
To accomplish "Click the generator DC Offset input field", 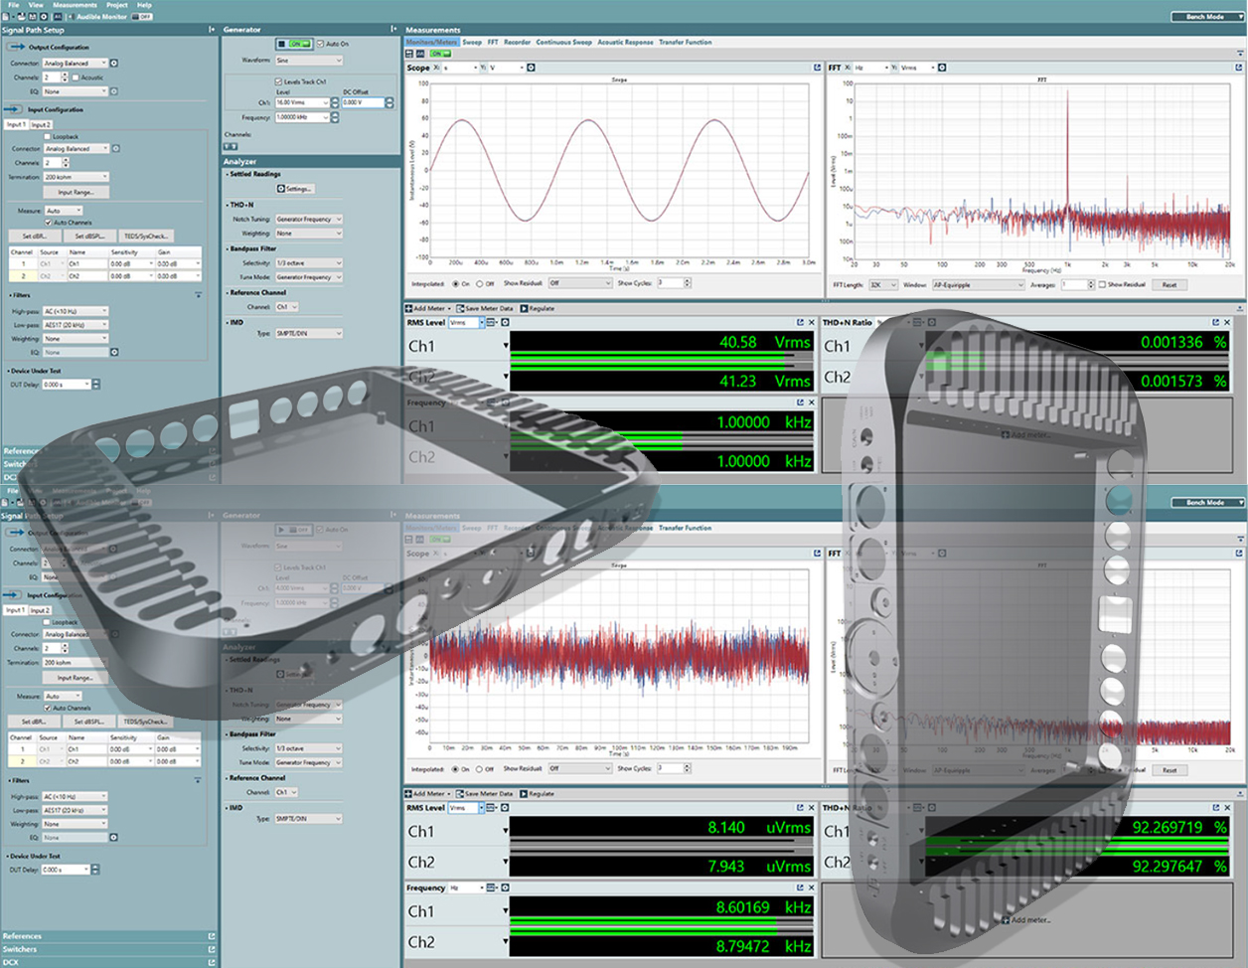I will click(x=362, y=102).
